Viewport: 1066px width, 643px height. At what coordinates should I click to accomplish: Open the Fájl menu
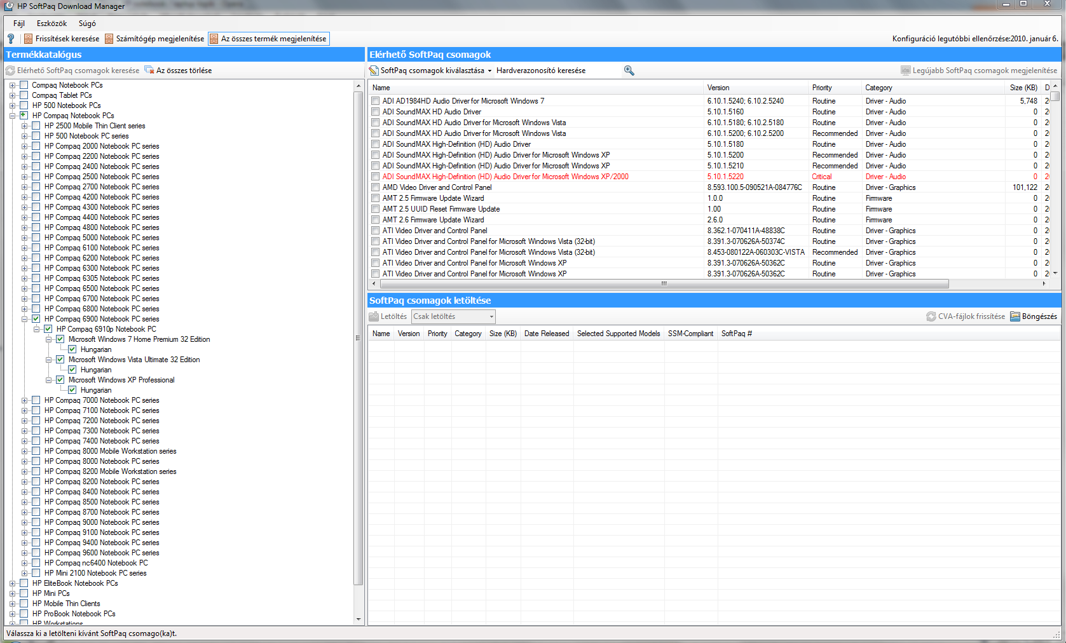click(x=19, y=24)
